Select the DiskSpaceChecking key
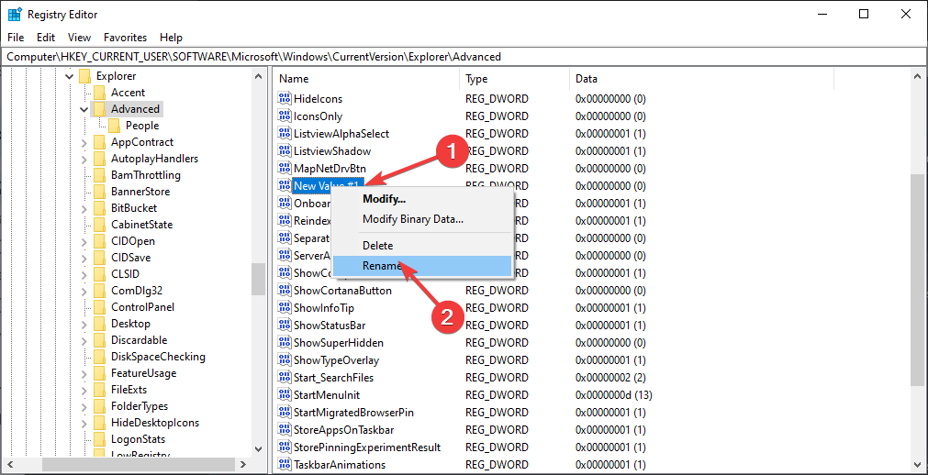Viewport: 928px width, 475px height. click(158, 357)
